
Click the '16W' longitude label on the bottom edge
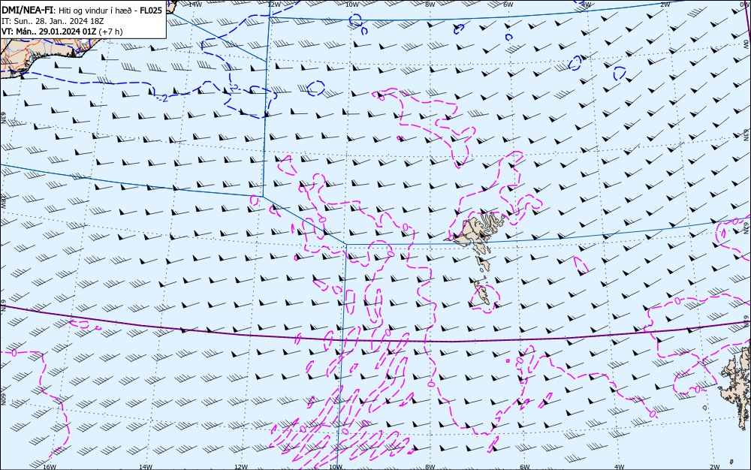tap(50, 467)
